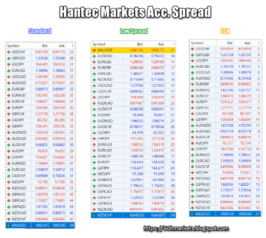
Task: Click the arrow icon beside EURUSD in ECN table
Action: [x=192, y=66]
